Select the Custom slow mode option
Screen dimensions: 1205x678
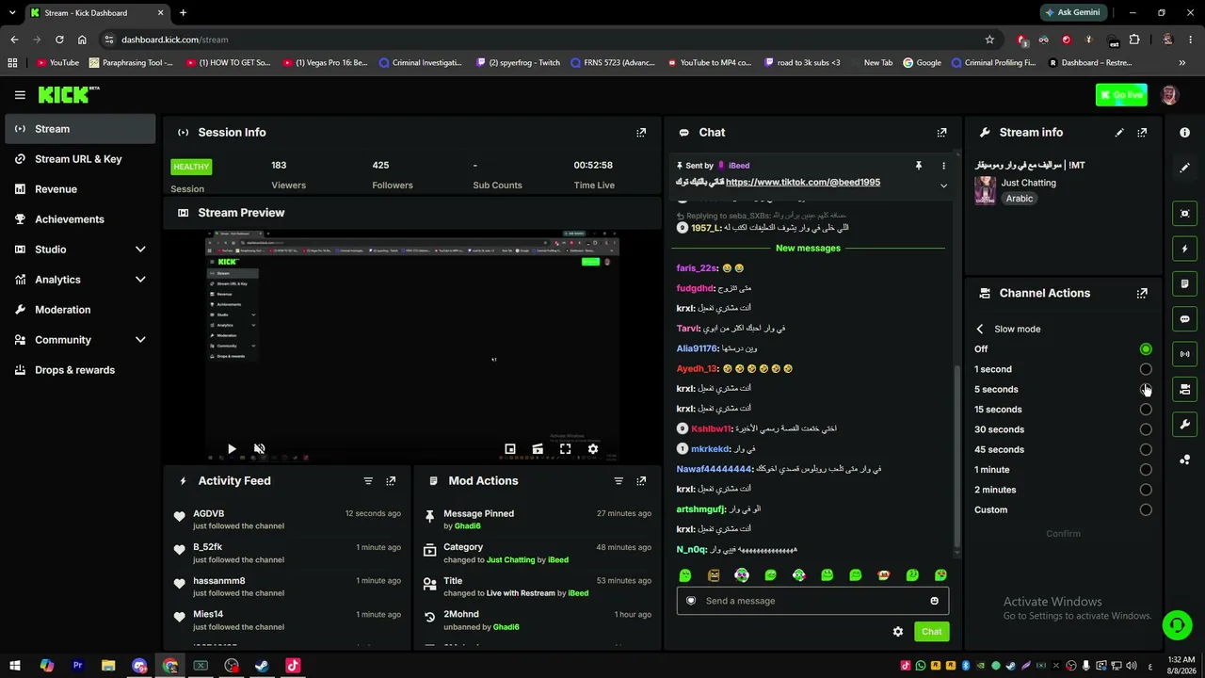(1146, 509)
